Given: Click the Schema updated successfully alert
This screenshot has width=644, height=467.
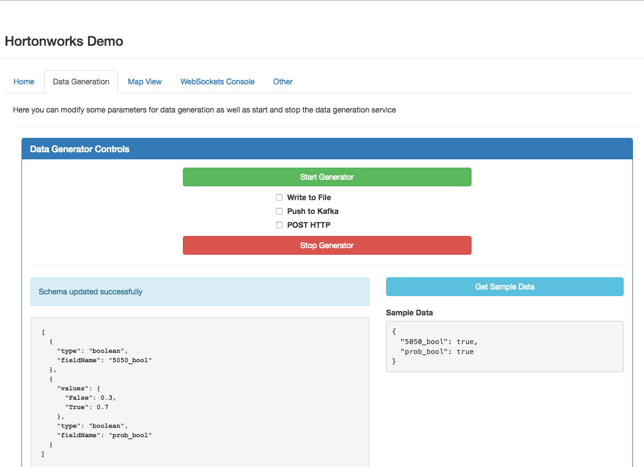Looking at the screenshot, I should tap(200, 292).
